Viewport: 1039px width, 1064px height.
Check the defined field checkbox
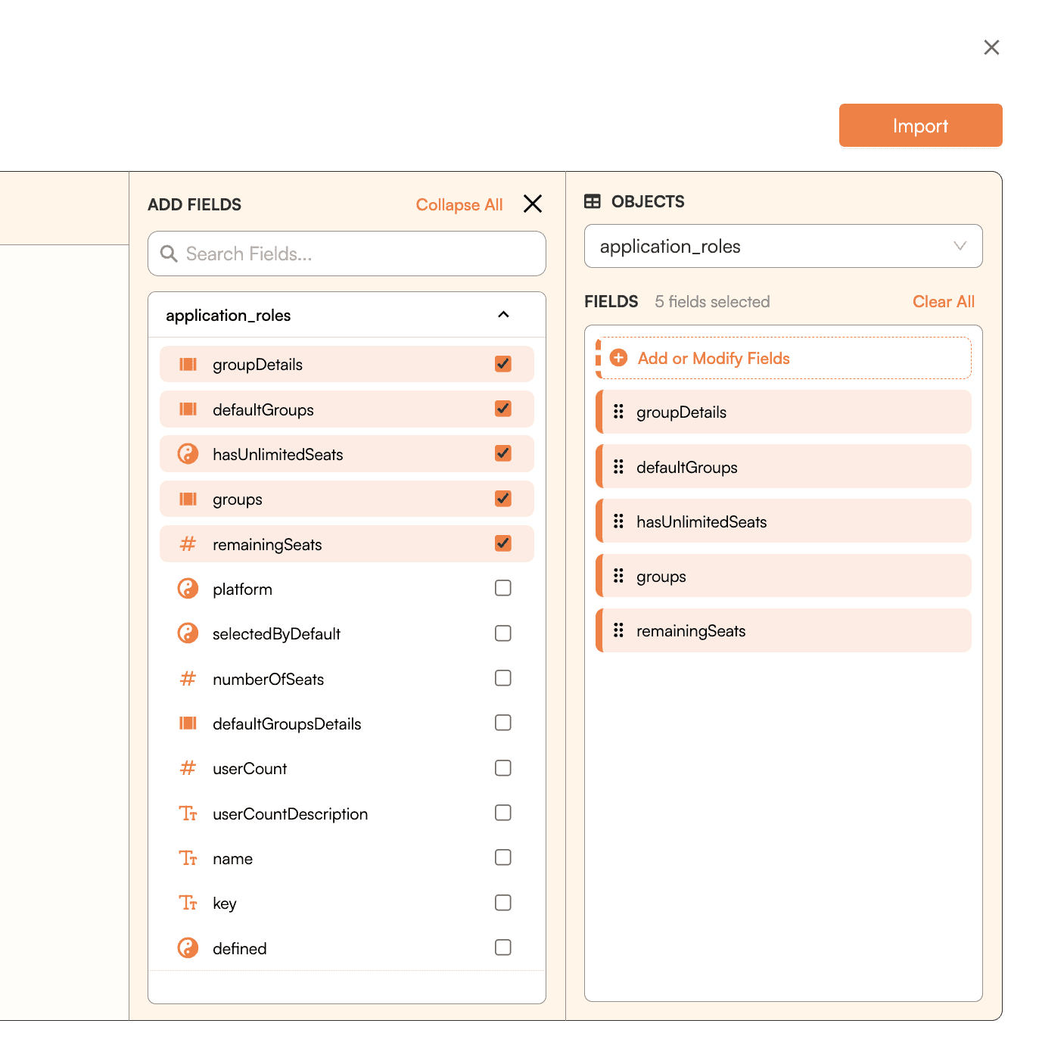503,947
